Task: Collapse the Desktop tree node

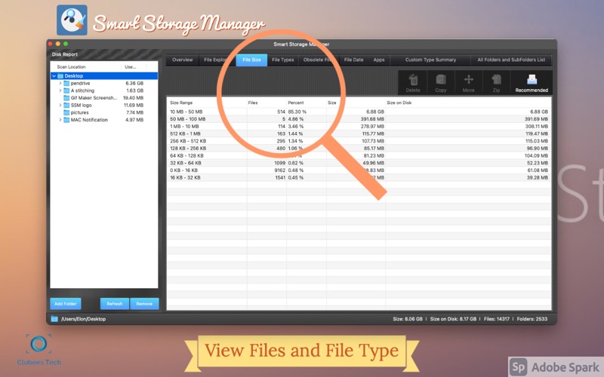Action: pos(54,76)
